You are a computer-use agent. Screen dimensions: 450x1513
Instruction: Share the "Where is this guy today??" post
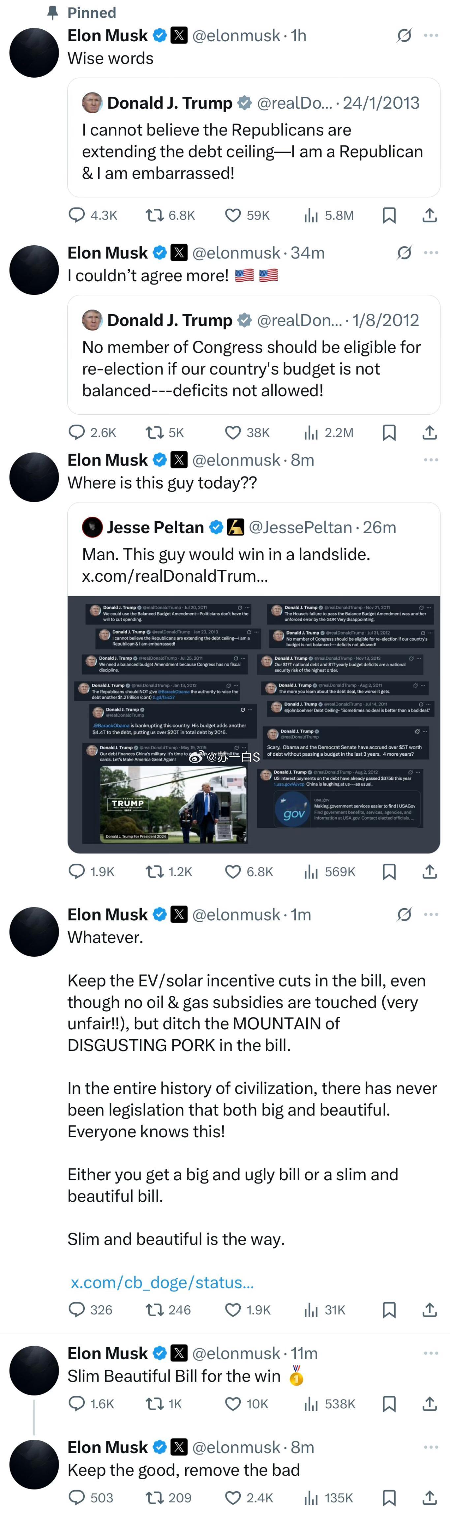(x=430, y=871)
